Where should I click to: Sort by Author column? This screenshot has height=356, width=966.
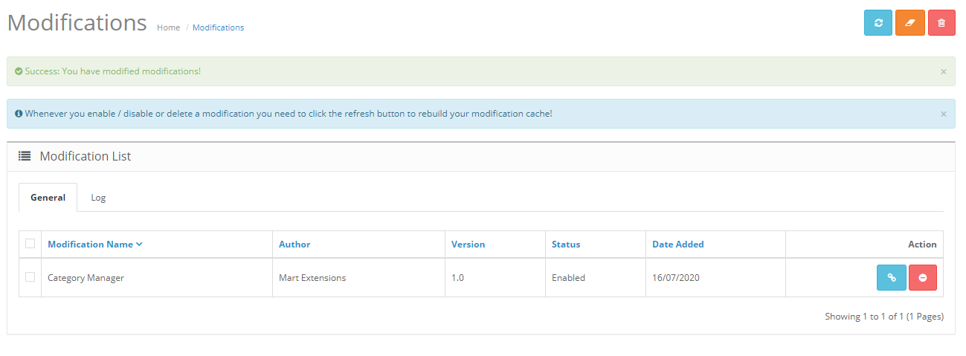294,244
